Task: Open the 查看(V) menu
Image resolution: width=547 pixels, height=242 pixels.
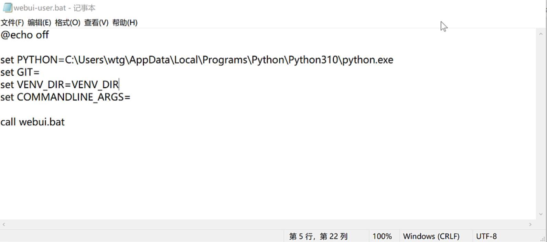Action: pos(96,23)
